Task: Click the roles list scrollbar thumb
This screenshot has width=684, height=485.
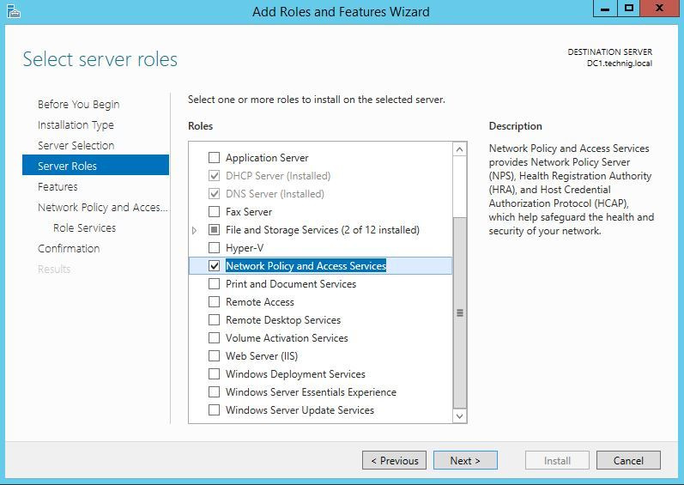Action: (460, 312)
